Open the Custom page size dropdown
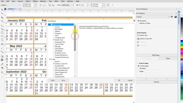Screen dimensions: 183x103 (x=11, y=5)
